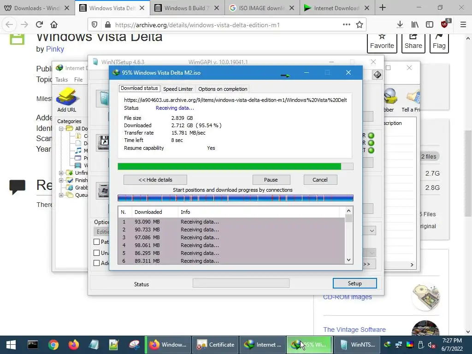Switch to the Internet Download browser tab
This screenshot has width=472, height=354.
click(337, 8)
